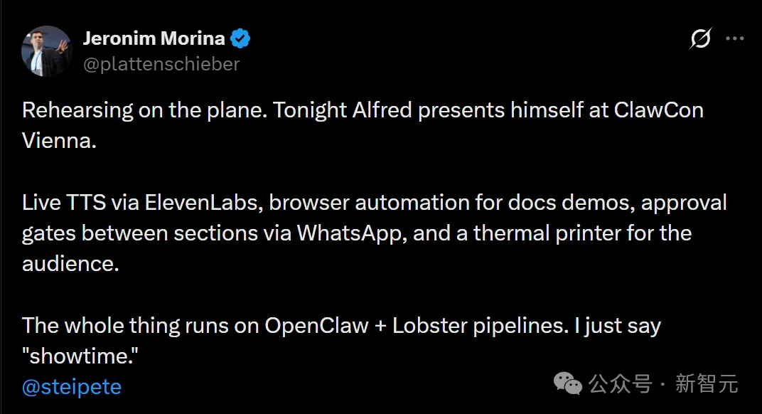
Task: Click Jeronim Morina's profile avatar
Action: pos(47,51)
